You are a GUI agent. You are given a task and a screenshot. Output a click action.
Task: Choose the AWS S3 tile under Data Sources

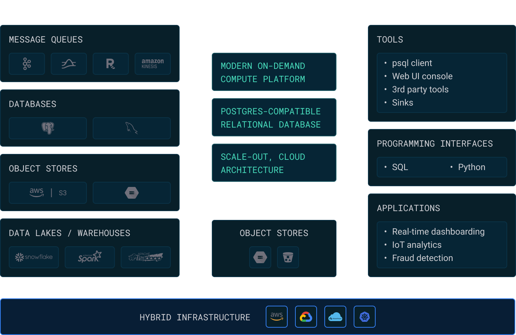tap(48, 193)
